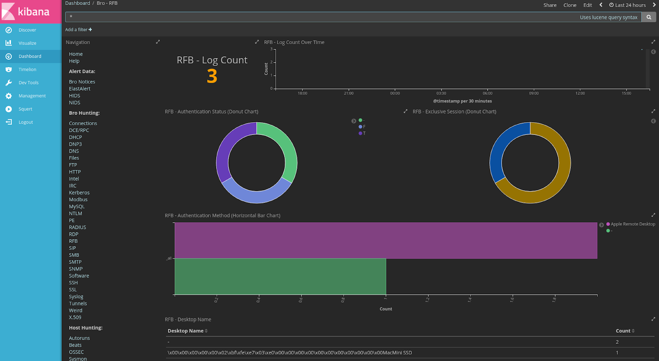Open the Help navigation link
This screenshot has width=659, height=361.
(x=74, y=61)
